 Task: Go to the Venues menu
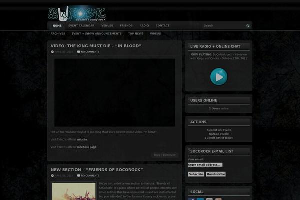click(107, 26)
